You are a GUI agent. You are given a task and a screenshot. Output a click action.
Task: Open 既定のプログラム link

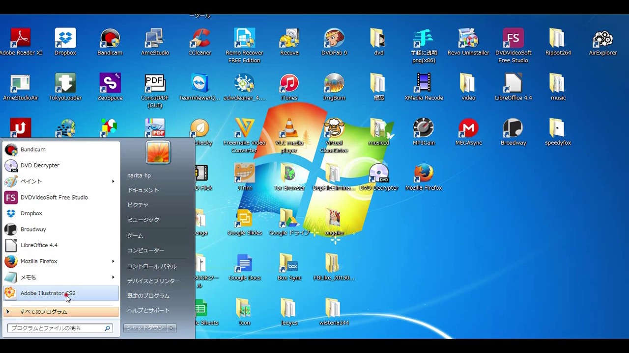148,296
